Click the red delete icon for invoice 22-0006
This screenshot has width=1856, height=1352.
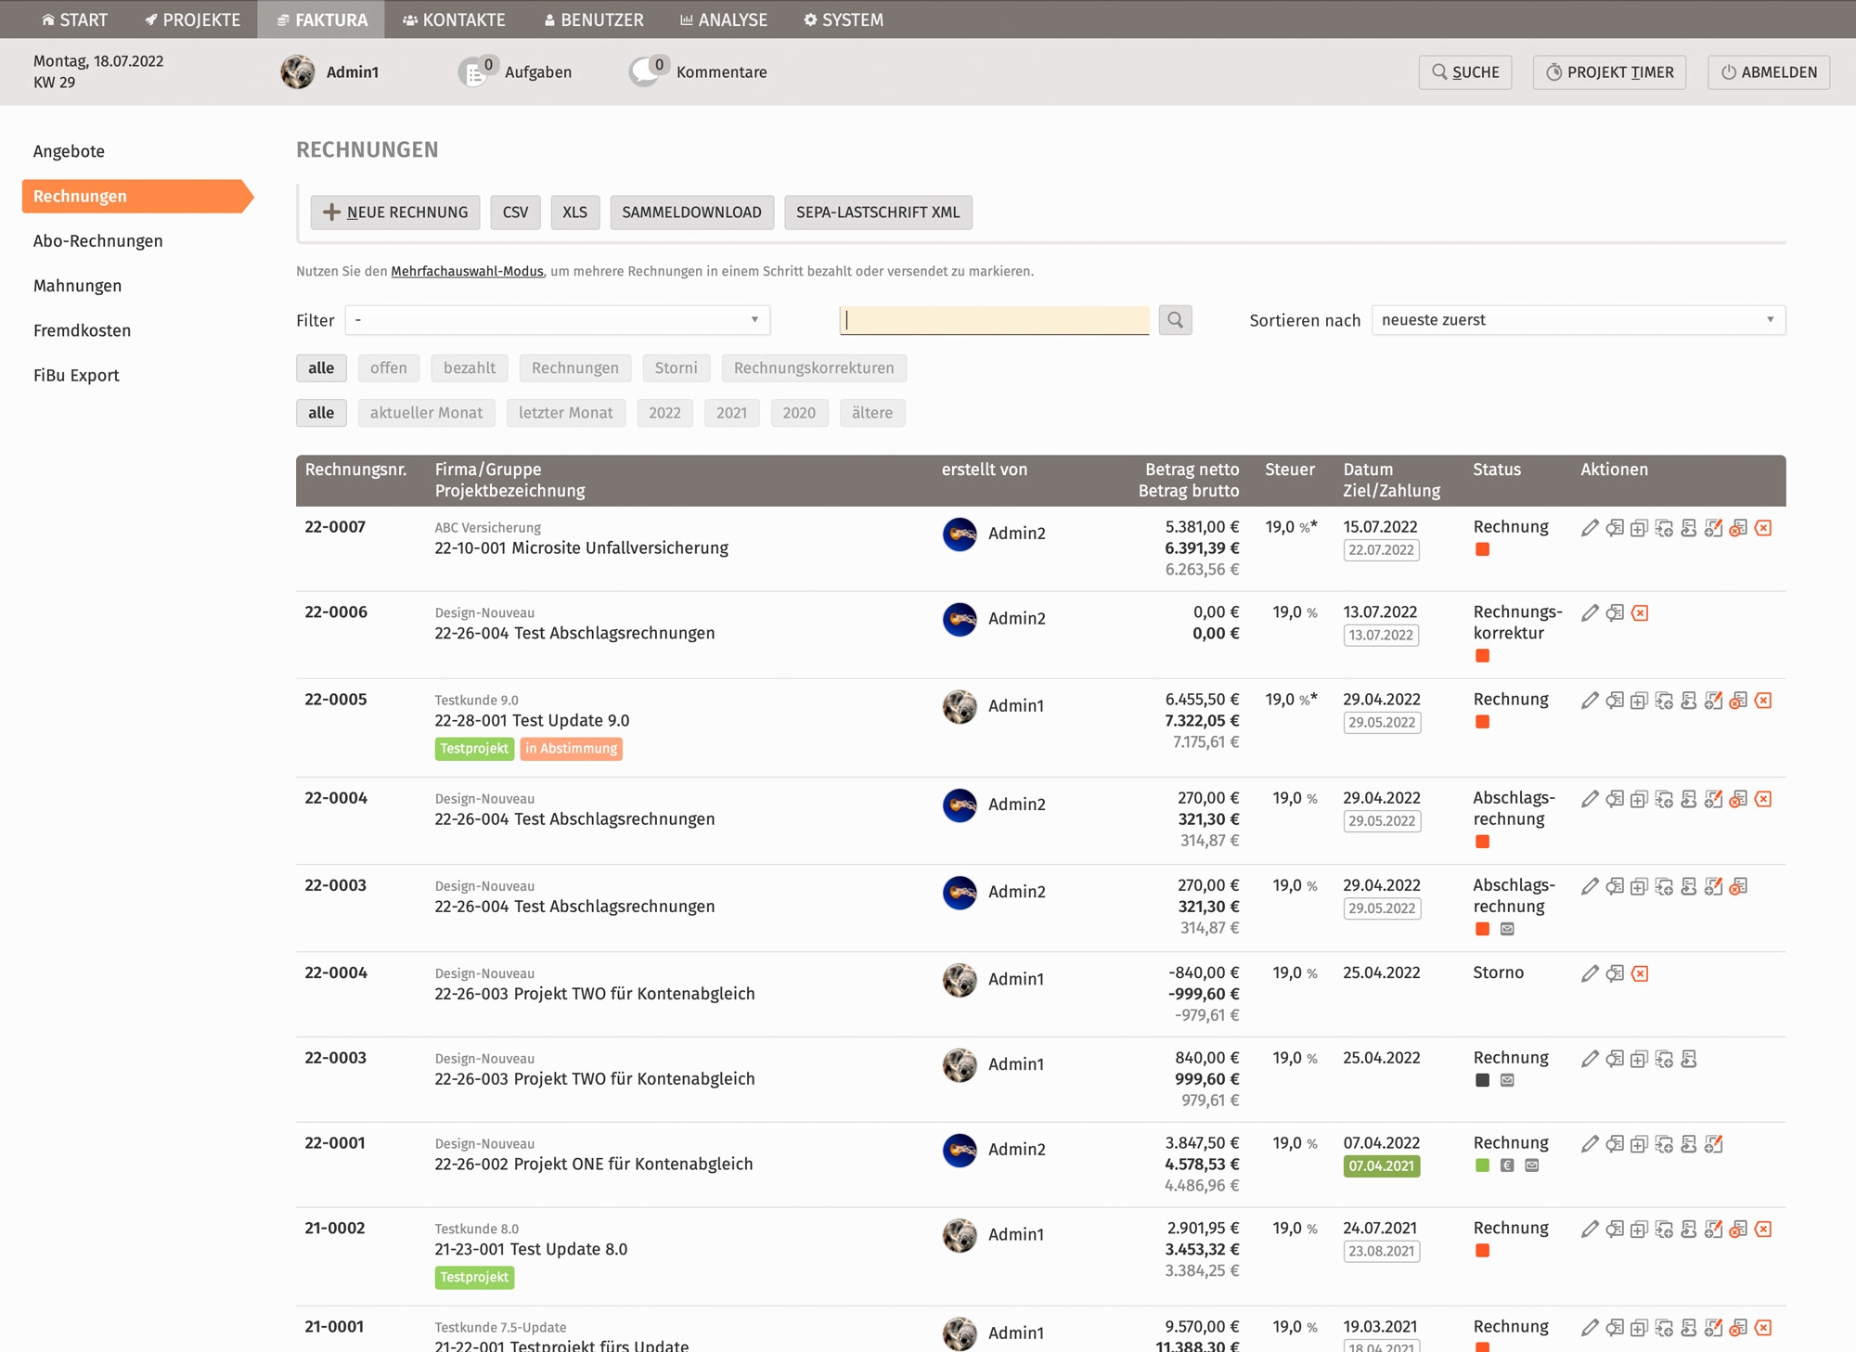point(1640,613)
